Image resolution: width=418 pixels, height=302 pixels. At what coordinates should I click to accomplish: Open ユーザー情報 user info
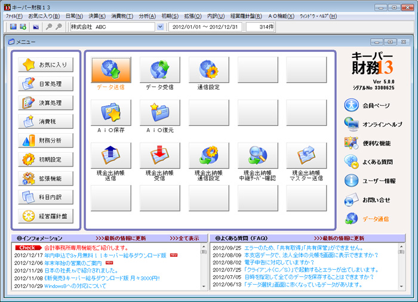coord(370,181)
